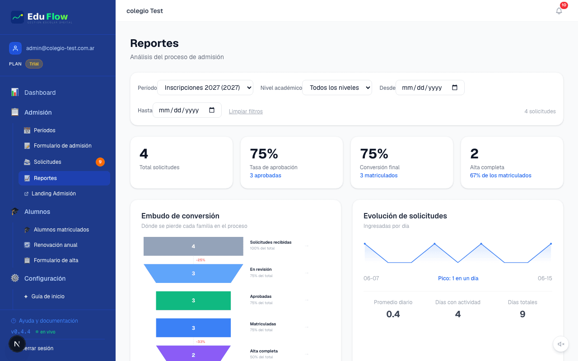Click the Hasta date input field
The width and height of the screenshot is (578, 361).
click(187, 110)
